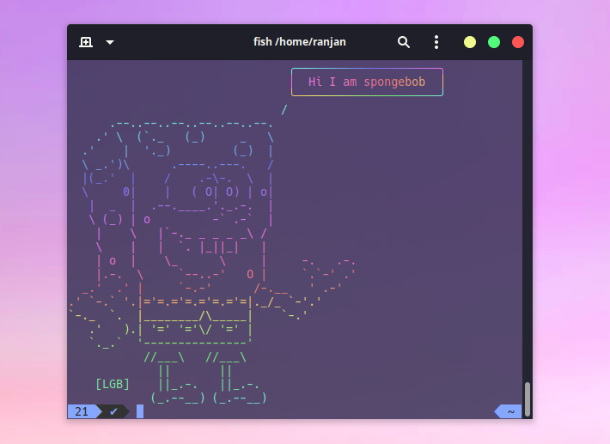
Task: Open the terminal search
Action: click(x=404, y=42)
